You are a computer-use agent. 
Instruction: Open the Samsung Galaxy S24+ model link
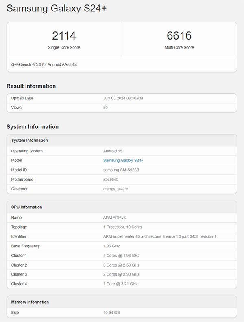[x=123, y=160]
